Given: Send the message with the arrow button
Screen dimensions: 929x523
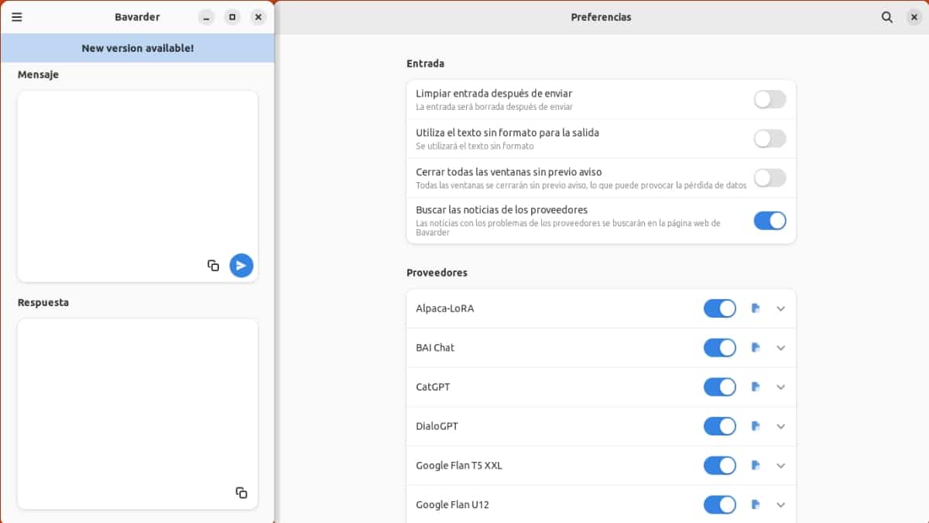Looking at the screenshot, I should (242, 265).
